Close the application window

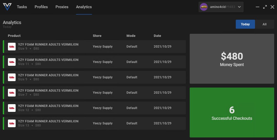pos(272,7)
